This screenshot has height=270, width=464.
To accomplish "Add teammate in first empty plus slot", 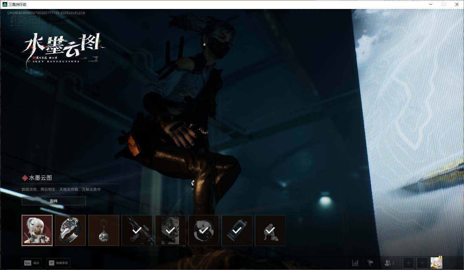I will pos(408,263).
